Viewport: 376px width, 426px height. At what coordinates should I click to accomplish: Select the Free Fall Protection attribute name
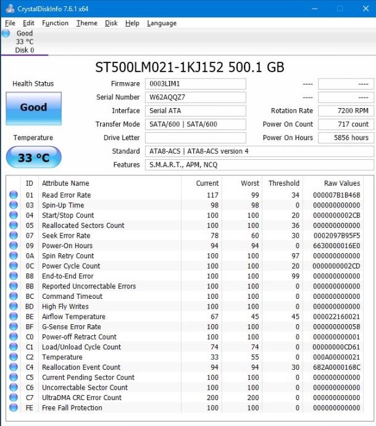(72, 407)
